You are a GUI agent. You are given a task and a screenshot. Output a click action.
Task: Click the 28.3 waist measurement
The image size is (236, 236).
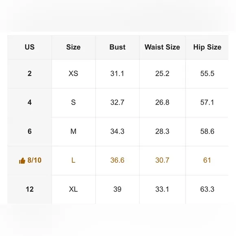(162, 131)
